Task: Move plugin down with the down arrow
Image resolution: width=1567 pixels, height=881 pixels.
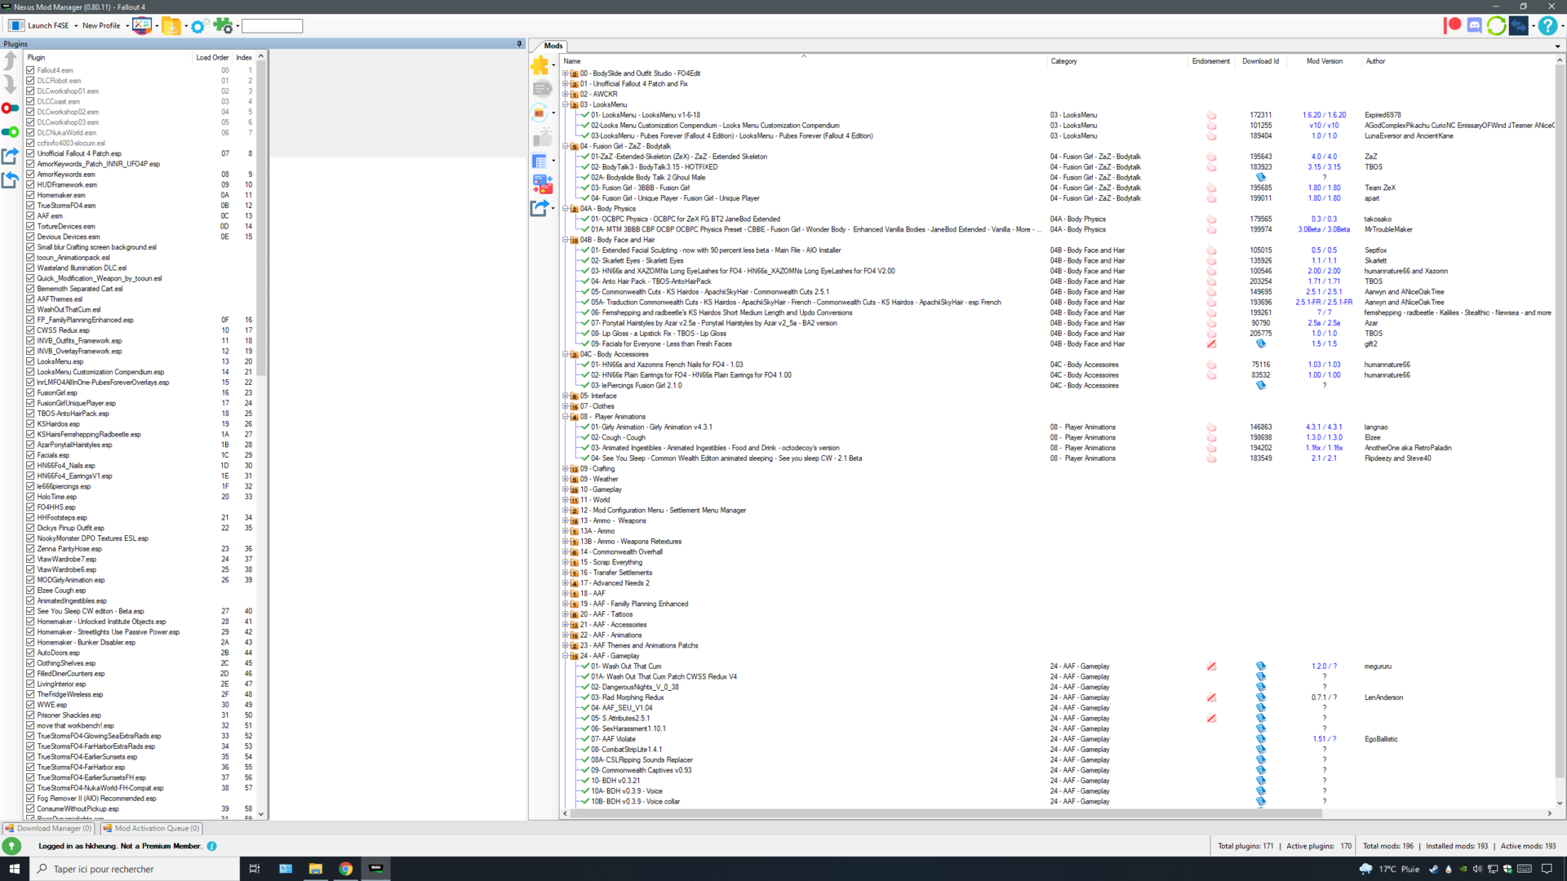Action: click(10, 84)
